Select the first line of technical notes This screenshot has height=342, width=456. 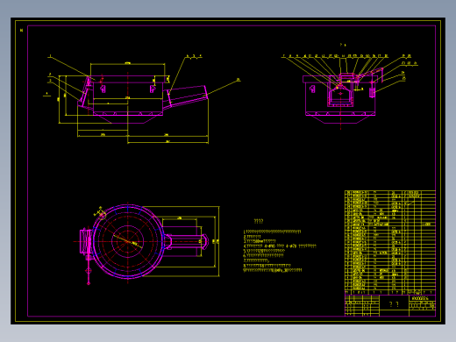tap(272, 232)
